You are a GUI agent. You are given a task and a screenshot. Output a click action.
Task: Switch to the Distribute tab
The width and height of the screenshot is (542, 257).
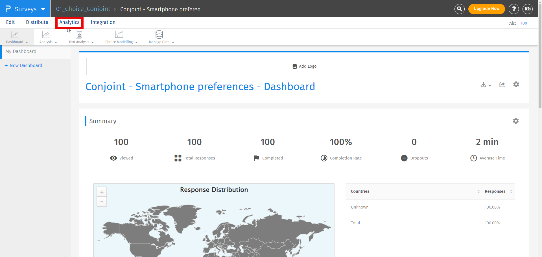[37, 22]
